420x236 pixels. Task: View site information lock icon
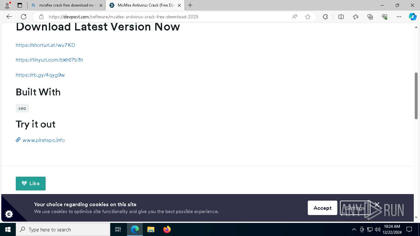pyautogui.click(x=41, y=17)
